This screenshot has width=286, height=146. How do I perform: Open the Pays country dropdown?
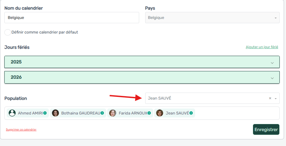click(275, 18)
